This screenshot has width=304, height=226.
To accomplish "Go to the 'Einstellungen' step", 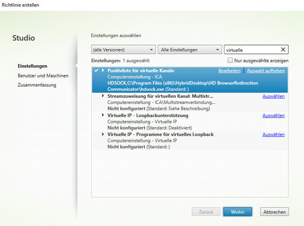I will (33, 66).
